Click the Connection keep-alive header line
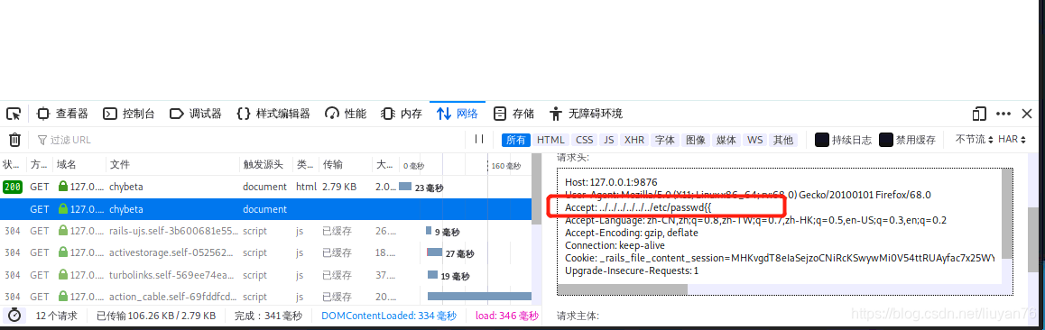Viewport: 1045px width, 330px height. tap(615, 245)
